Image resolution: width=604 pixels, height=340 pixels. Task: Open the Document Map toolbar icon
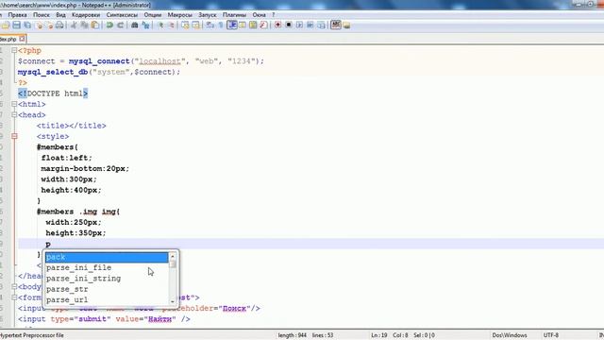pos(253,25)
